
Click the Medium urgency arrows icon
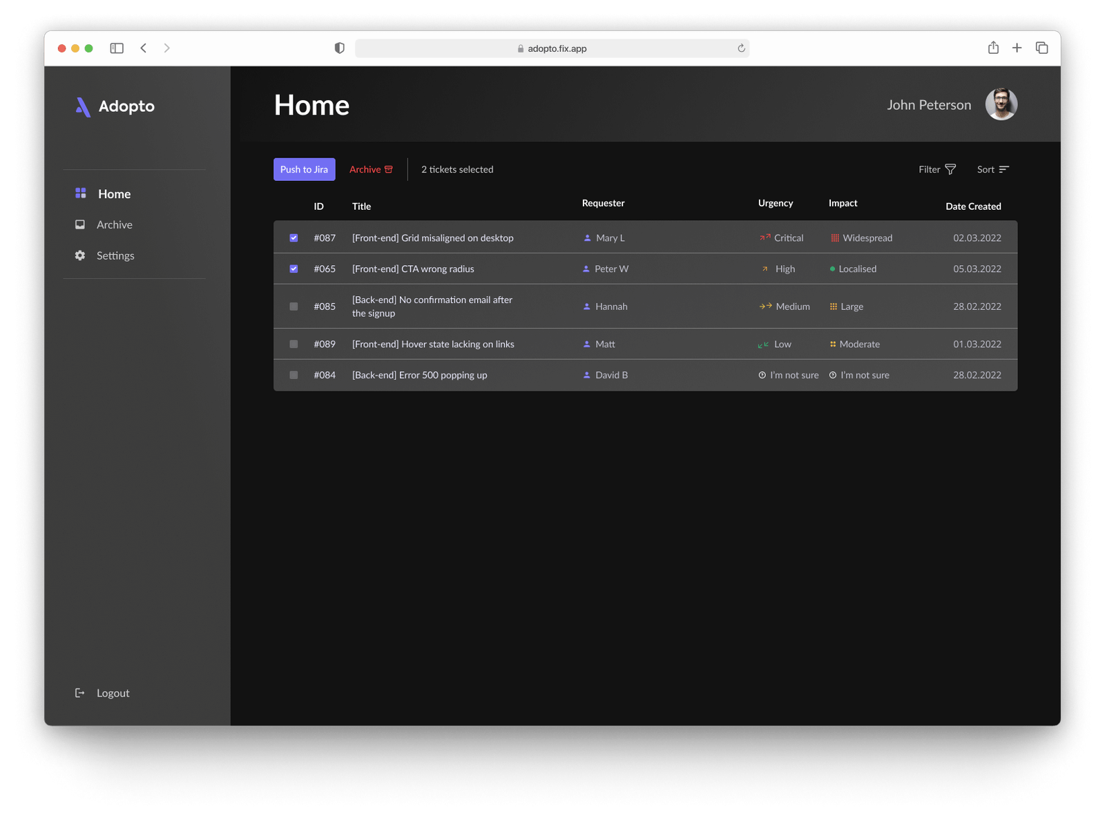pyautogui.click(x=765, y=306)
